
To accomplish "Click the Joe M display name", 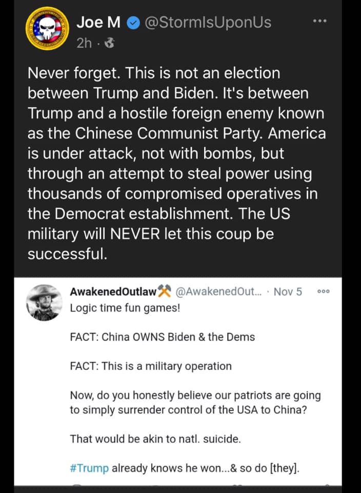I will pos(98,23).
